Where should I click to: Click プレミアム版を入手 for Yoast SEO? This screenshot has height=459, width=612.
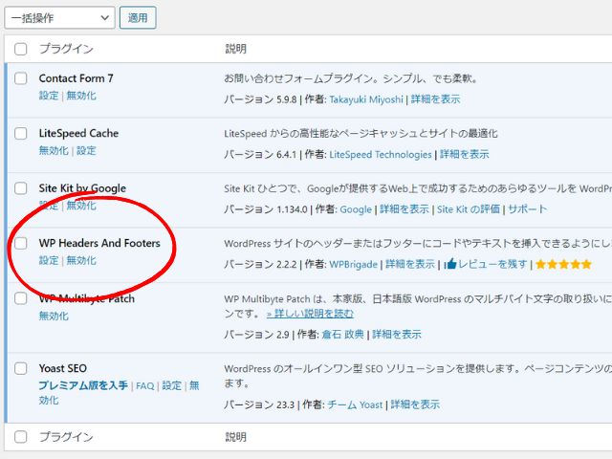click(83, 385)
